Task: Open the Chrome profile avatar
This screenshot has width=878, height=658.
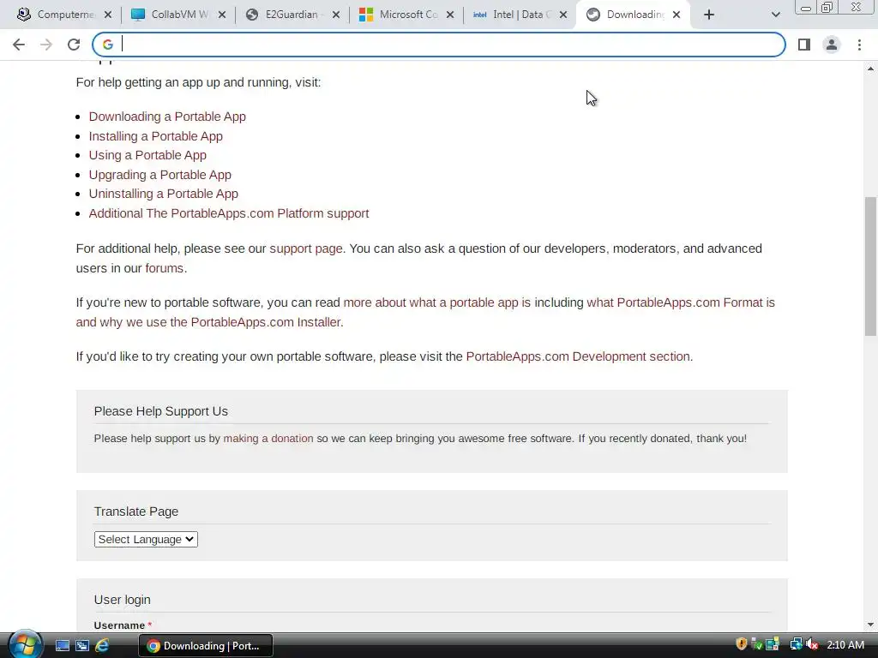Action: pos(832,45)
